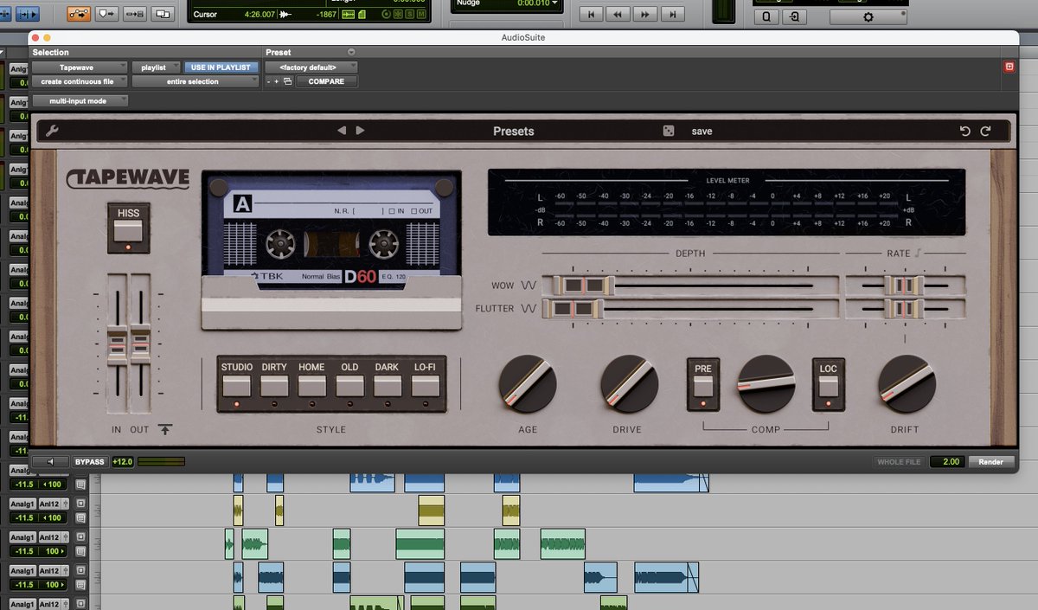The image size is (1038, 610).
Task: Go to the previous Tapewave preset arrow
Action: click(x=342, y=131)
